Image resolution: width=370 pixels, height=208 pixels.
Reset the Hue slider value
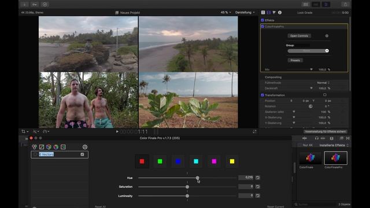(x=258, y=177)
